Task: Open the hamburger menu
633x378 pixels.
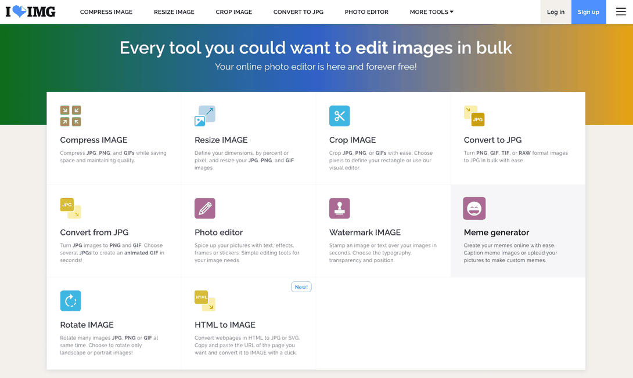Action: (621, 12)
